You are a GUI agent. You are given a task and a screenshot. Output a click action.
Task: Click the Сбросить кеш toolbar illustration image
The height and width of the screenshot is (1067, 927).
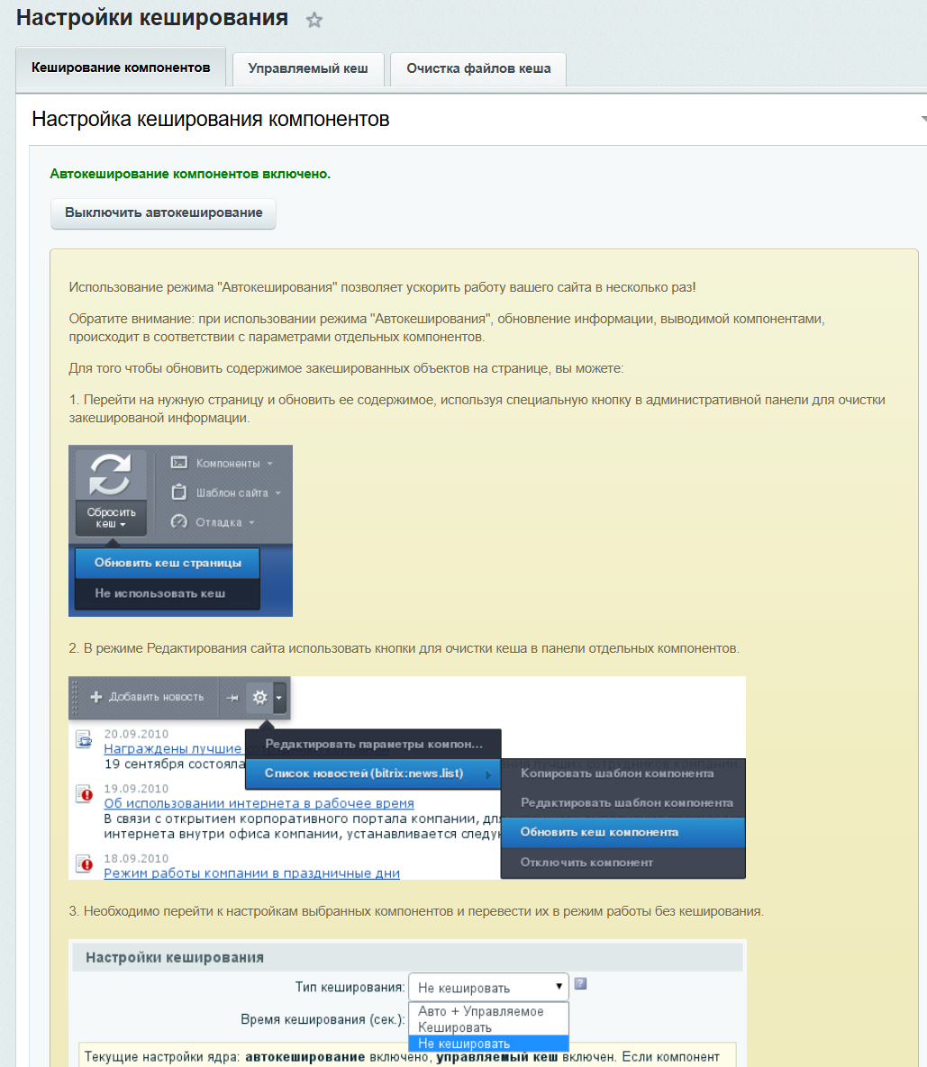click(180, 530)
